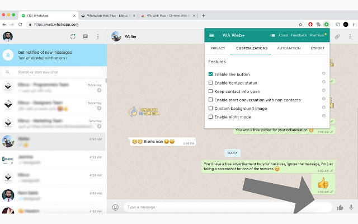Click the paperclip attach icon
The width and height of the screenshot is (358, 224).
(337, 36)
